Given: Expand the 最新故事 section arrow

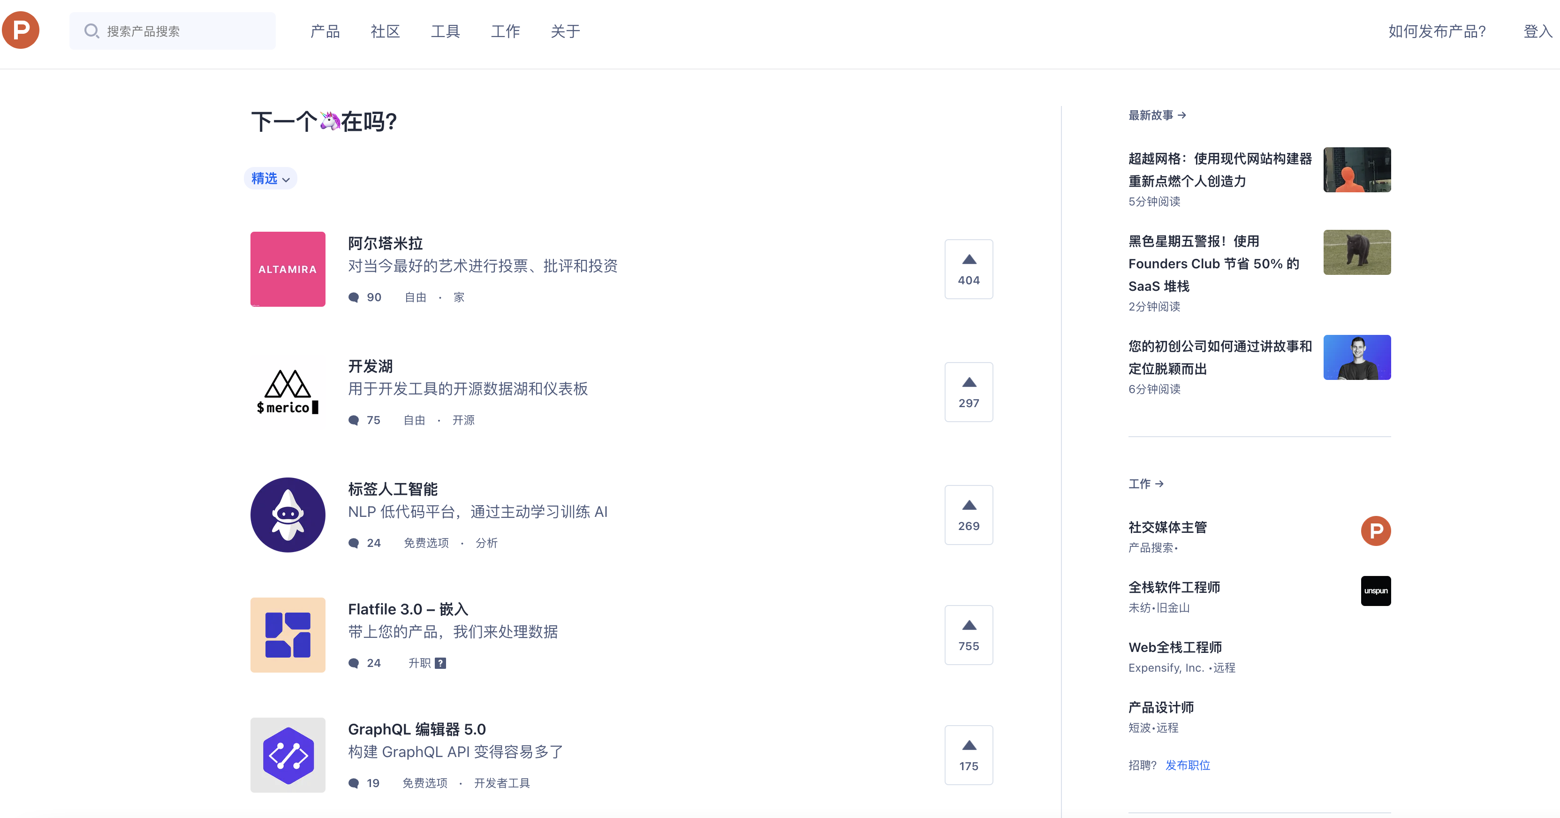Looking at the screenshot, I should [1181, 115].
